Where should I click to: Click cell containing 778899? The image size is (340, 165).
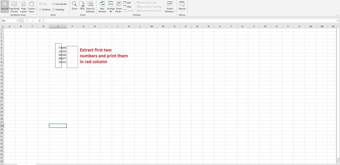(58, 48)
